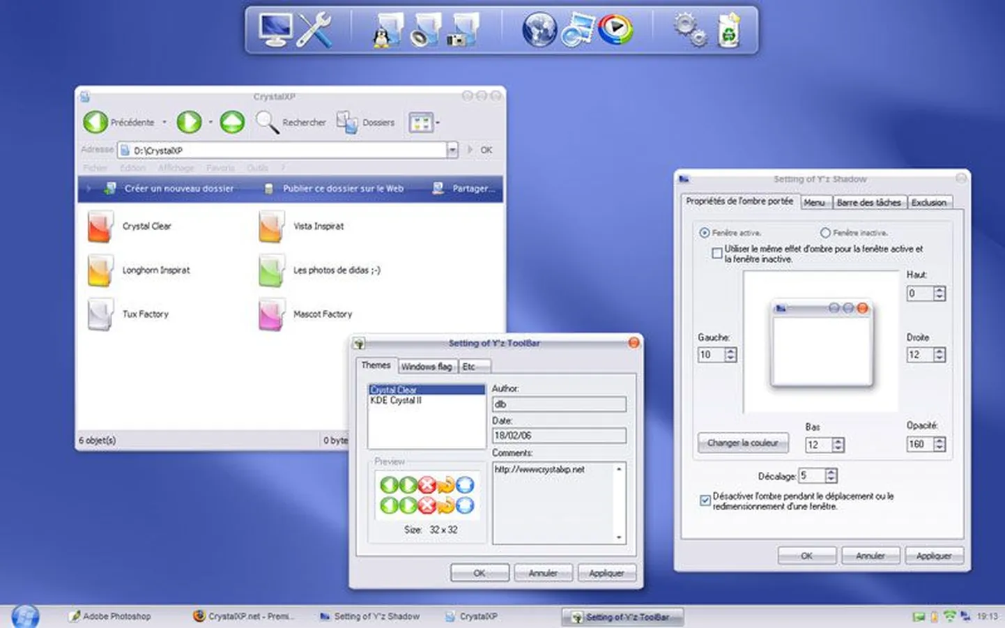Click Appliquer in Y'z ToolBar settings
Screen dimensions: 1005x628
606,573
